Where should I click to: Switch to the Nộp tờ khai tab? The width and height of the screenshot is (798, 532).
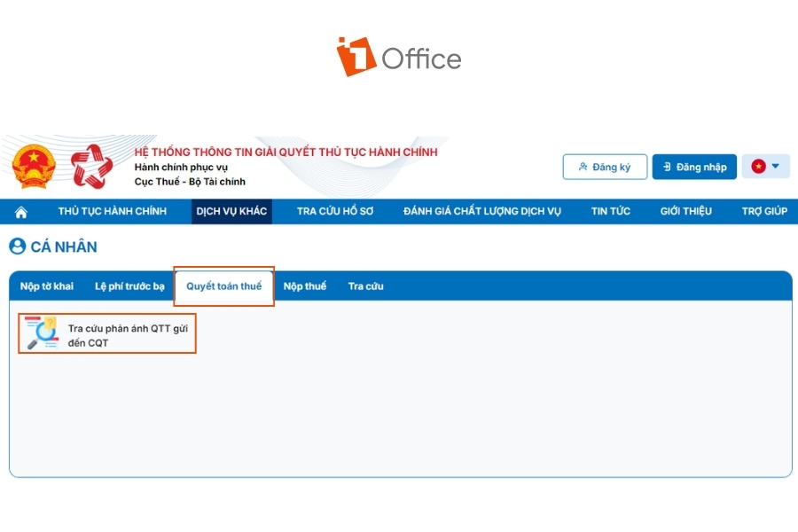click(47, 286)
